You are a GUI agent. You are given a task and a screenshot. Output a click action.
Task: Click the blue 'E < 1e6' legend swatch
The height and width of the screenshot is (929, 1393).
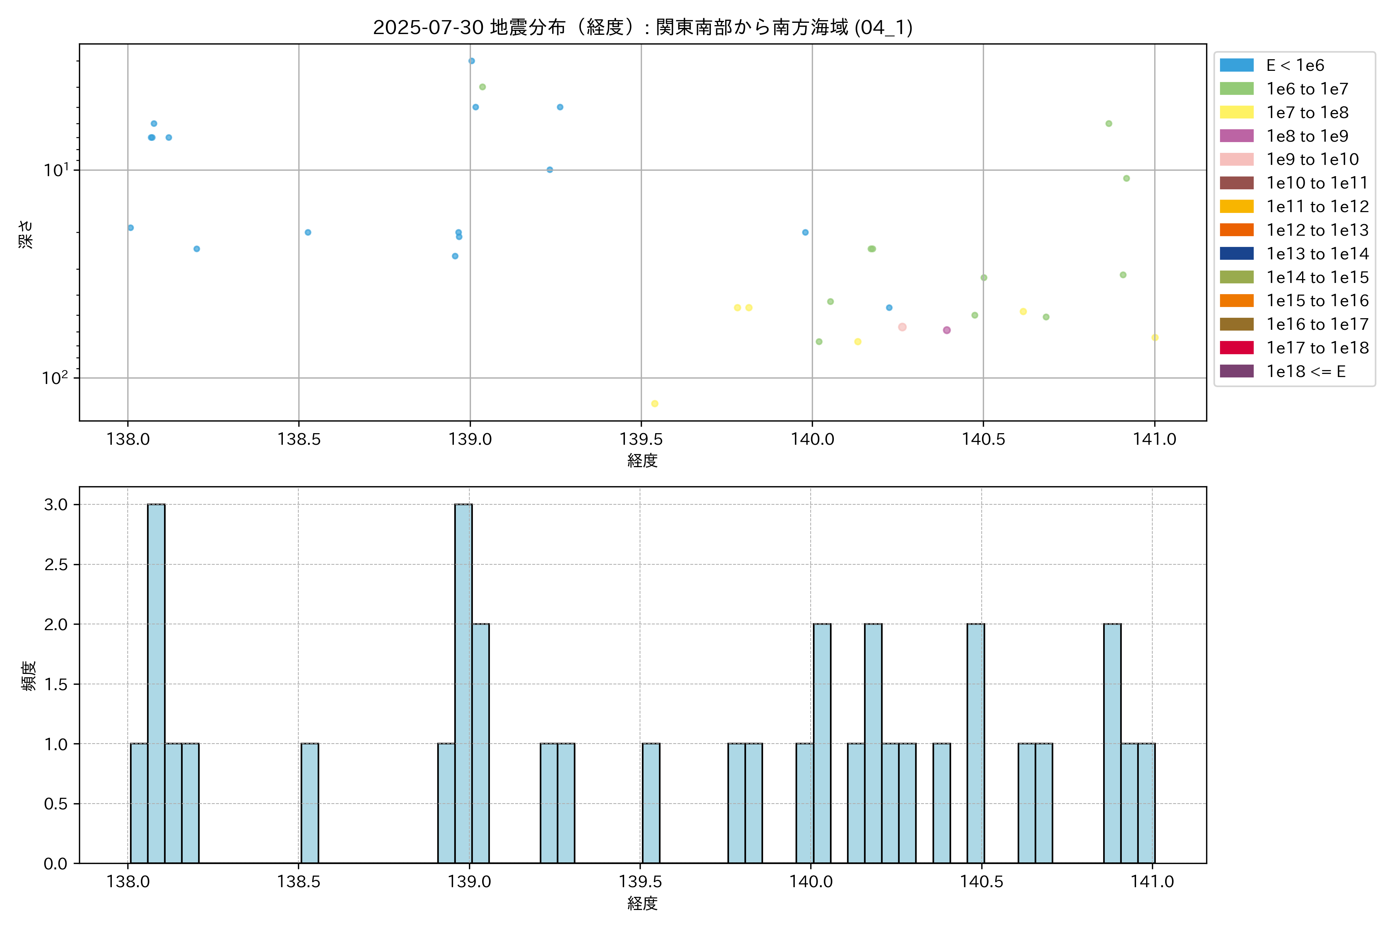click(x=1236, y=65)
